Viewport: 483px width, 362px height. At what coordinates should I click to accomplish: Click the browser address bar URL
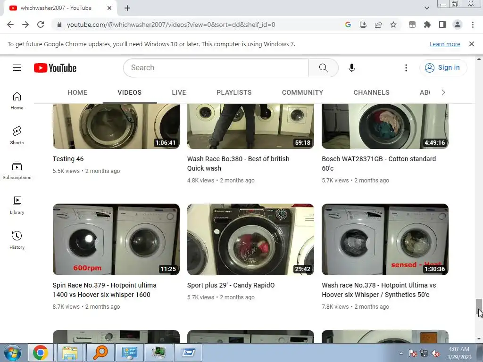click(x=171, y=25)
